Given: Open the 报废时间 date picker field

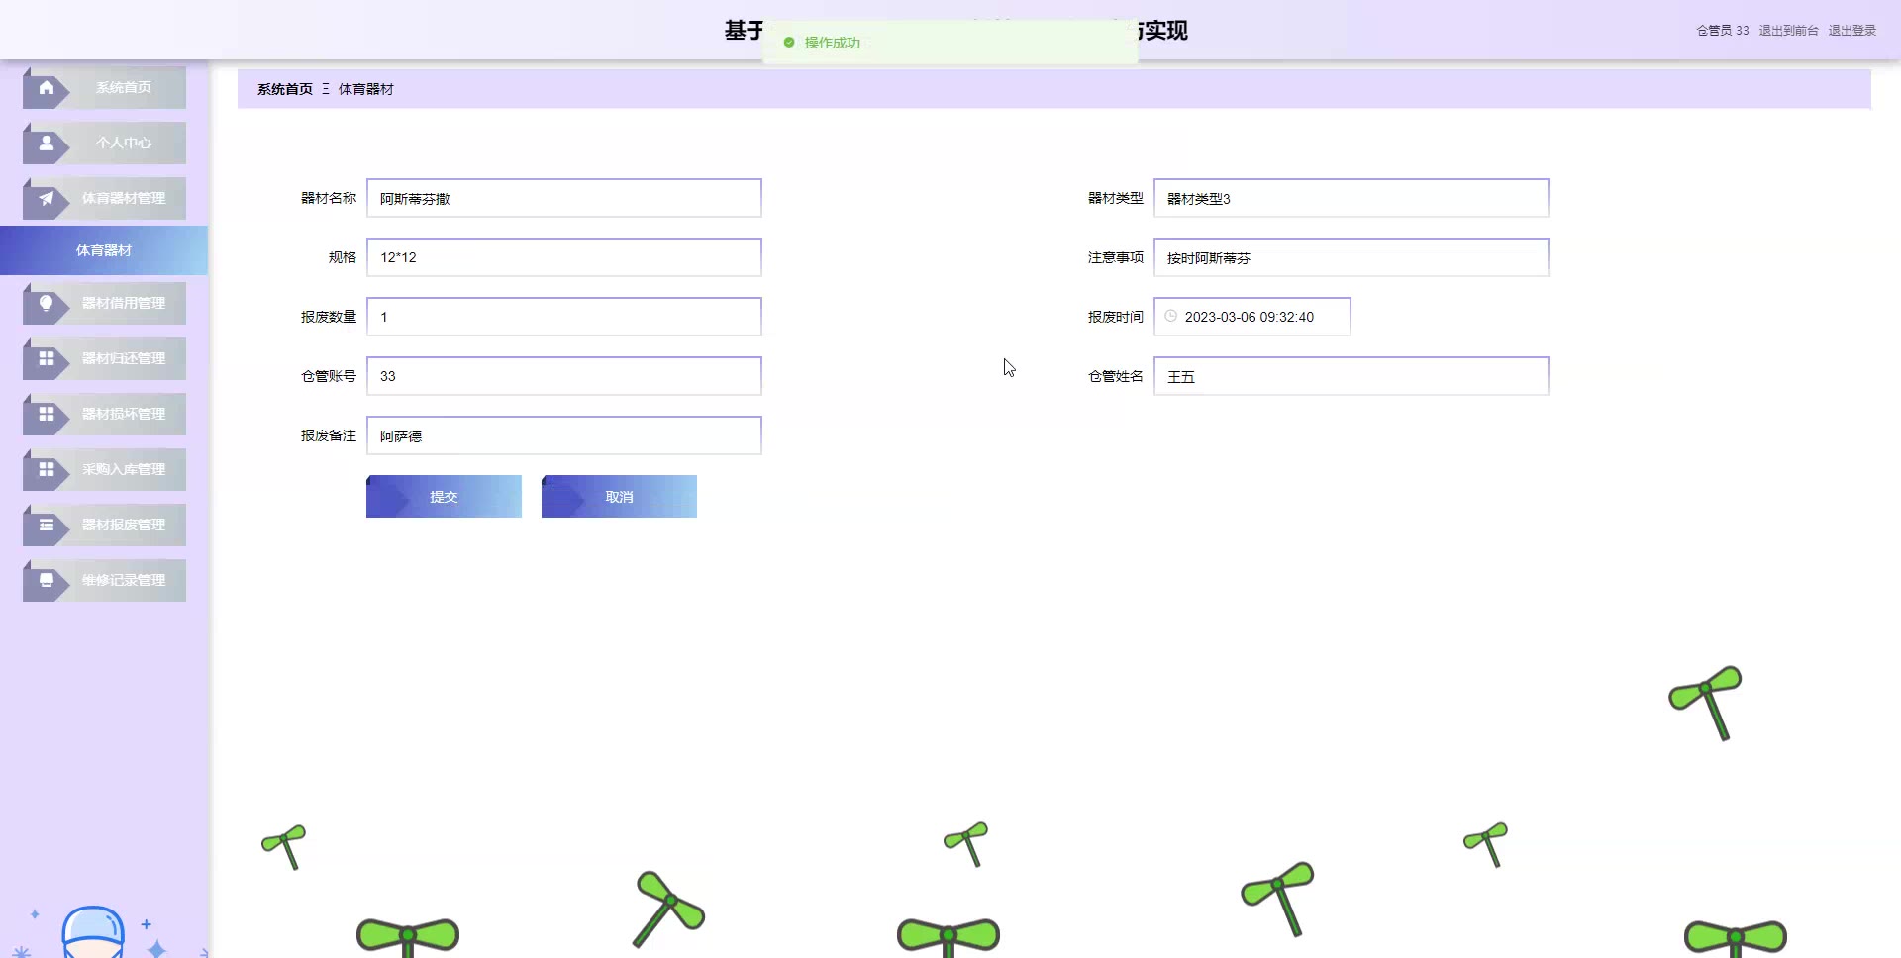Looking at the screenshot, I should pyautogui.click(x=1252, y=317).
